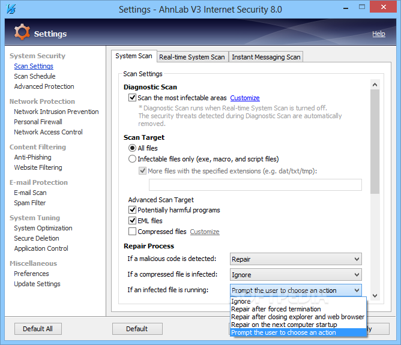Viewport: 401px width, 345px height.
Task: Choose Repair on the next computer startup
Action: tap(298, 325)
